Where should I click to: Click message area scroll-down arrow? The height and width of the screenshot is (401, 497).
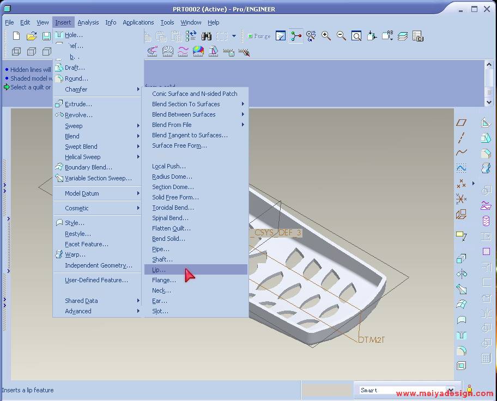(x=489, y=102)
